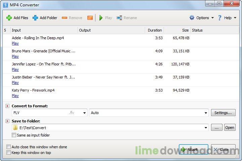The height and width of the screenshot is (161, 242).
Task: Click the 65,478 KB size value
Action: 181,38
